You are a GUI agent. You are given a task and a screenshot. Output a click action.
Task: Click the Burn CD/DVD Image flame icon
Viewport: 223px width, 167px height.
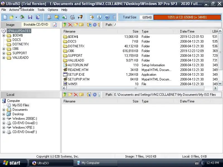[80, 17]
